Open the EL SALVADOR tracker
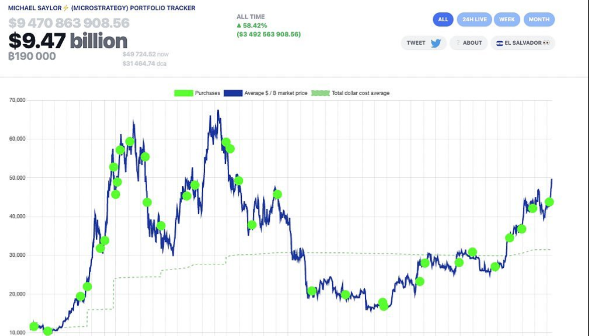Image resolution: width=589 pixels, height=336 pixels. (523, 43)
